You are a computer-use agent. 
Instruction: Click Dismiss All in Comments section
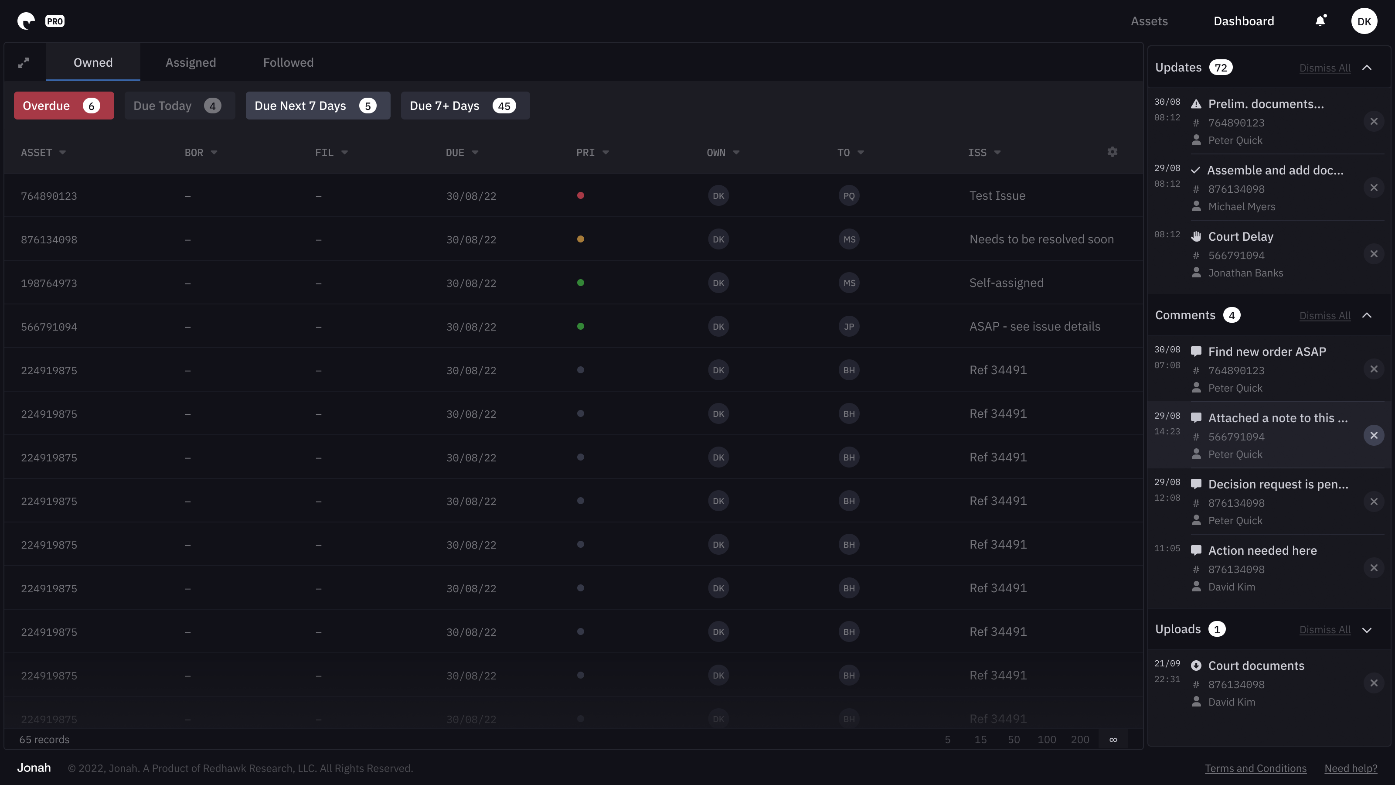tap(1325, 316)
